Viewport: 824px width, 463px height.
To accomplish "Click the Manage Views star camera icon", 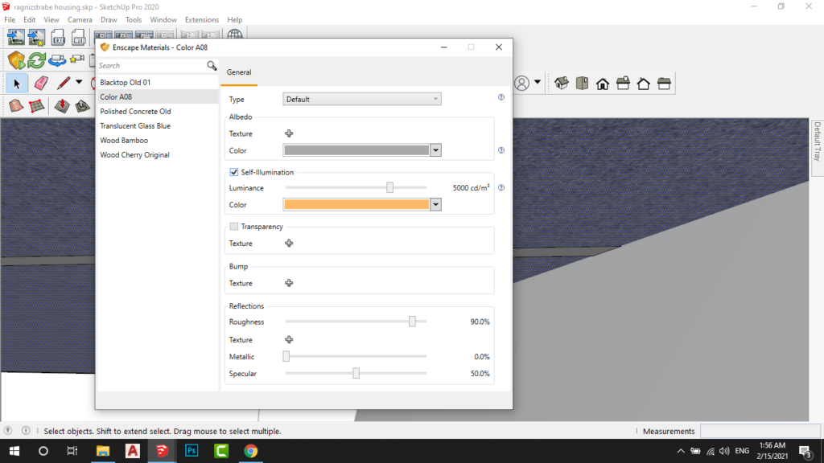I will pyautogui.click(x=77, y=59).
